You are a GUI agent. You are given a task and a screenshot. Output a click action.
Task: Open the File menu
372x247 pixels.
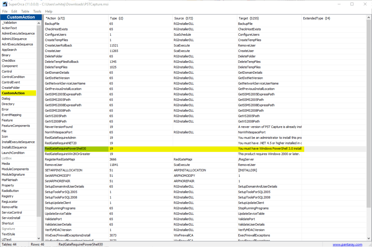(5, 11)
